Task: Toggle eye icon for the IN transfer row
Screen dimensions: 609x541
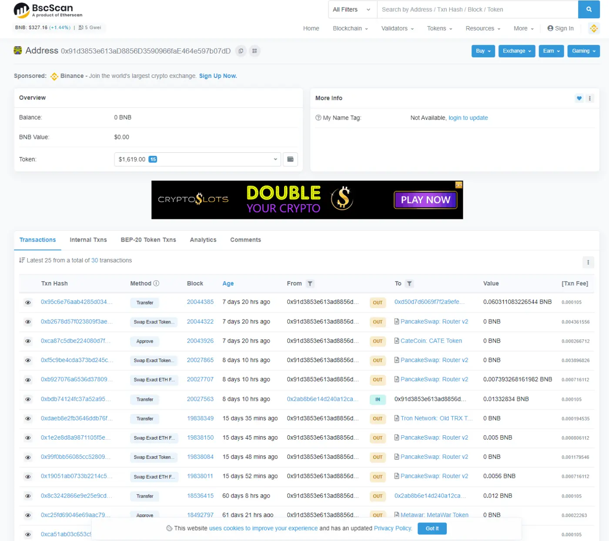Action: pos(28,399)
